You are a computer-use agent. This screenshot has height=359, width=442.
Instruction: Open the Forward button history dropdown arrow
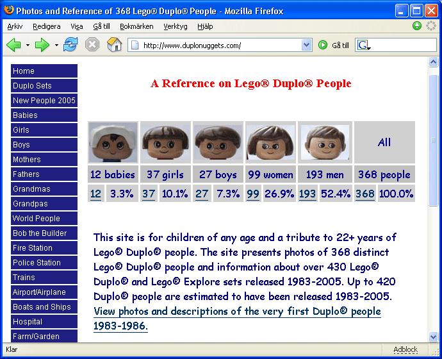coord(56,45)
